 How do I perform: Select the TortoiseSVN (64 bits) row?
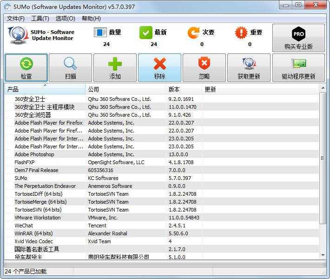pos(162,210)
